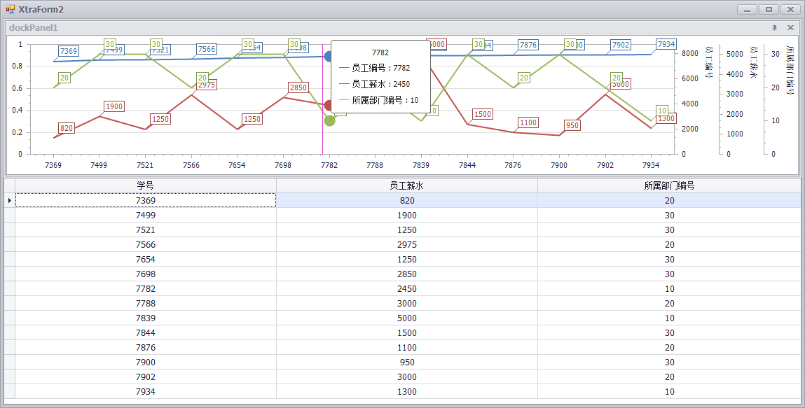Click the salary cell 5000
This screenshot has height=408, width=805.
click(x=407, y=318)
